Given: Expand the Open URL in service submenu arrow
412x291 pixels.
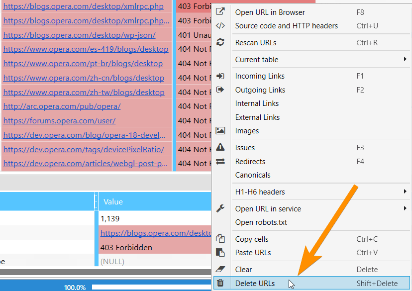Looking at the screenshot, I should point(405,208).
